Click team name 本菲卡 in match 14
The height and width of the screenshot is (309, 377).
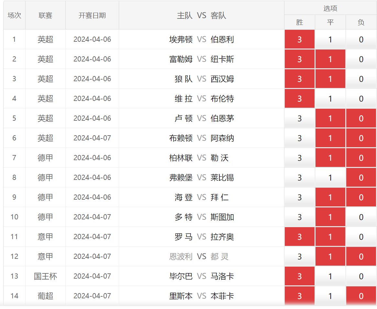click(x=222, y=296)
